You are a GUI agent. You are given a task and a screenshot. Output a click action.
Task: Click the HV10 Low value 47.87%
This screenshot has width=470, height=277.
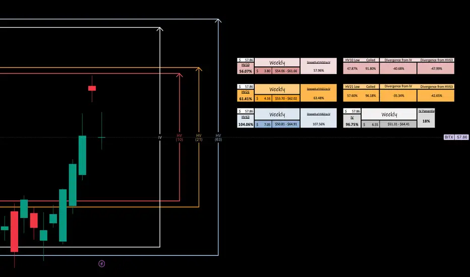click(352, 68)
